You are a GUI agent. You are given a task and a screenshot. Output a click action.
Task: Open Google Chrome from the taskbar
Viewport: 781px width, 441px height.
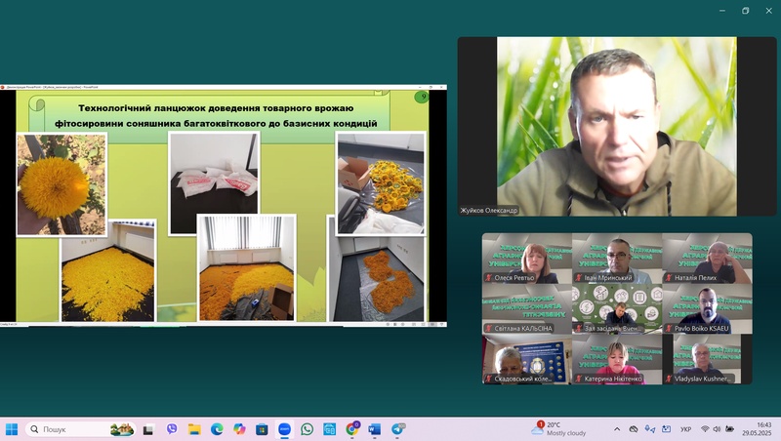[x=352, y=429]
